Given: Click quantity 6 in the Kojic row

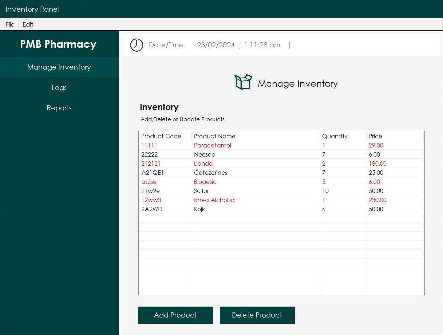Looking at the screenshot, I should [324, 209].
